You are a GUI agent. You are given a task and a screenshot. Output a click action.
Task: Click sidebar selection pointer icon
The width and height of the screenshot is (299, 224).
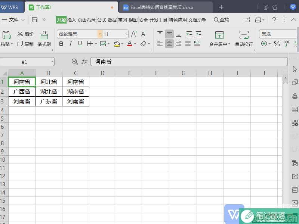(295, 69)
